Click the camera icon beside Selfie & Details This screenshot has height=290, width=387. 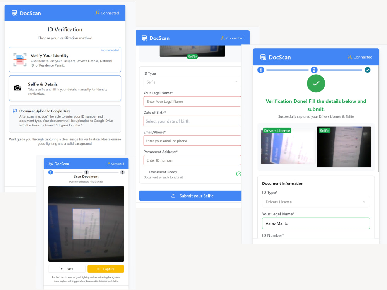17,88
